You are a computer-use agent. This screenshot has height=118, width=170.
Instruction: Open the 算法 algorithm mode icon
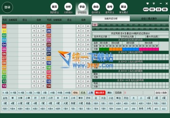point(124,7)
